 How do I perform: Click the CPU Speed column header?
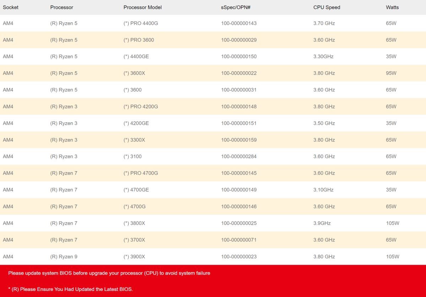[x=327, y=7]
